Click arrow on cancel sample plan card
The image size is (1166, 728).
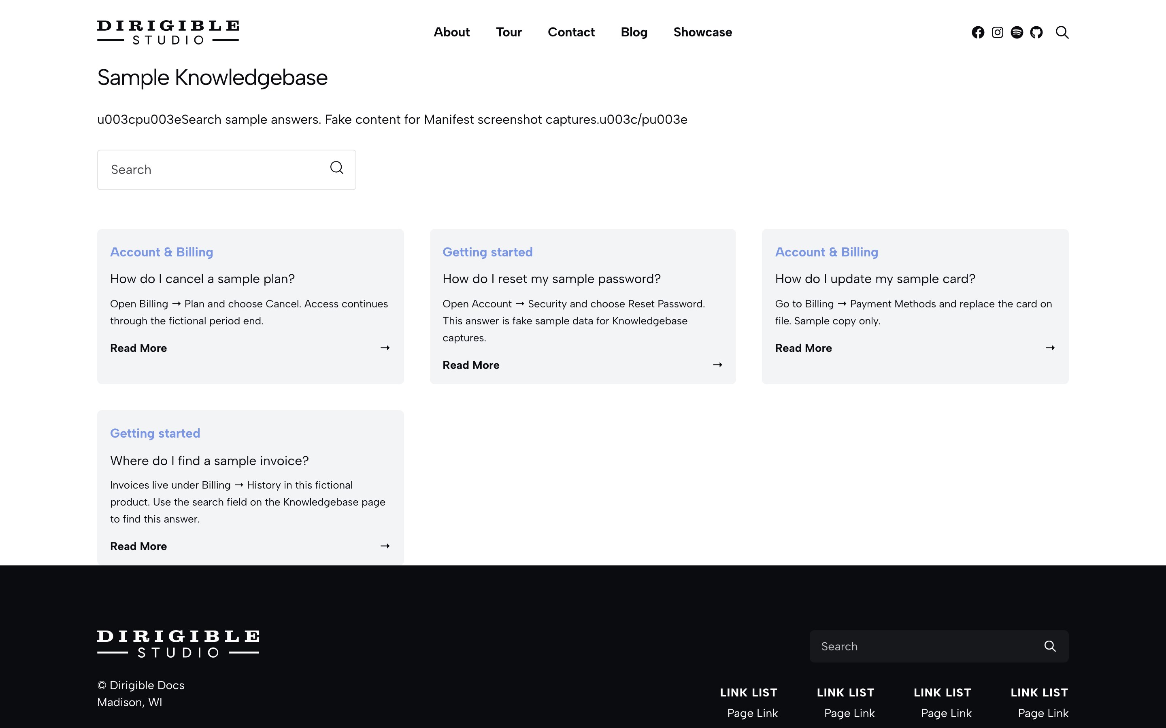point(385,348)
